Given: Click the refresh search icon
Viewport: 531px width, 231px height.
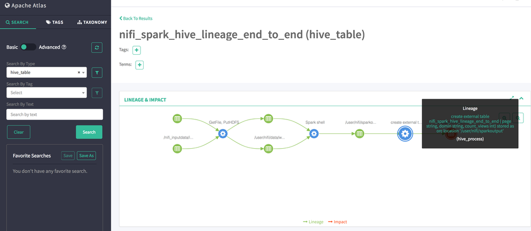Looking at the screenshot, I should (x=97, y=48).
